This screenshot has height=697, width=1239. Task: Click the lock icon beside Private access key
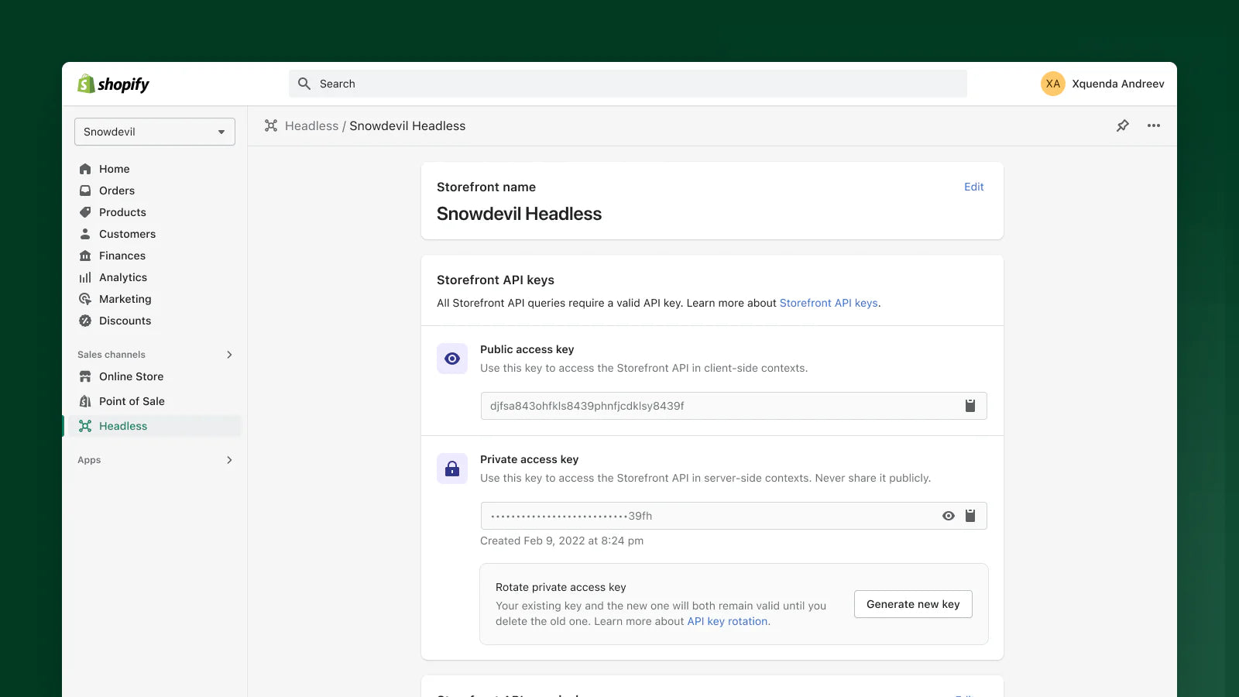pos(452,469)
